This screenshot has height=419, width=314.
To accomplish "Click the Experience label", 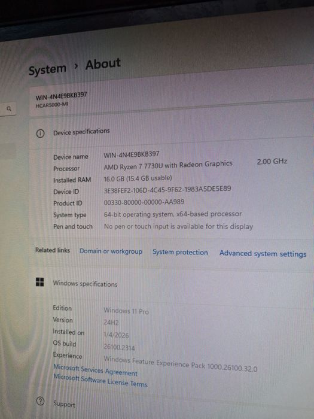I will [x=67, y=356].
